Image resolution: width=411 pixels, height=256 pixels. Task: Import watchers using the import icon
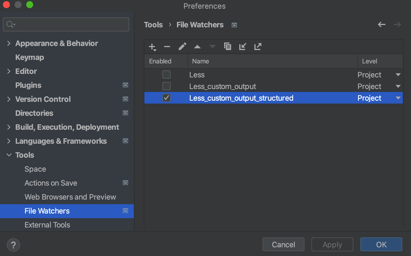point(242,47)
